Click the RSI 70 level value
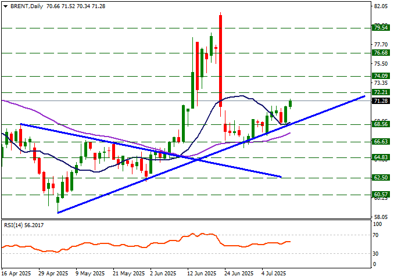The image size is (394, 280). 375,235
